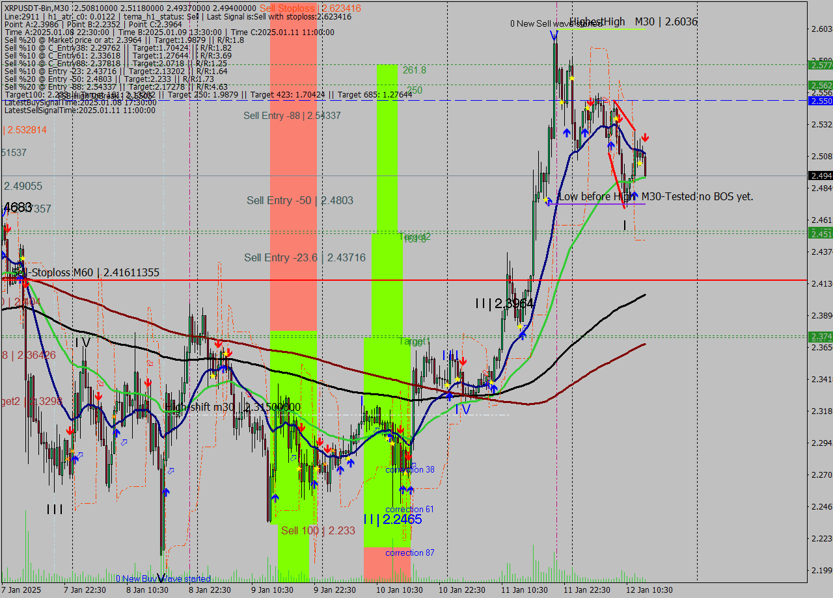This screenshot has height=598, width=833.
Task: Click the green 2.451 price axis tag
Action: tap(821, 233)
